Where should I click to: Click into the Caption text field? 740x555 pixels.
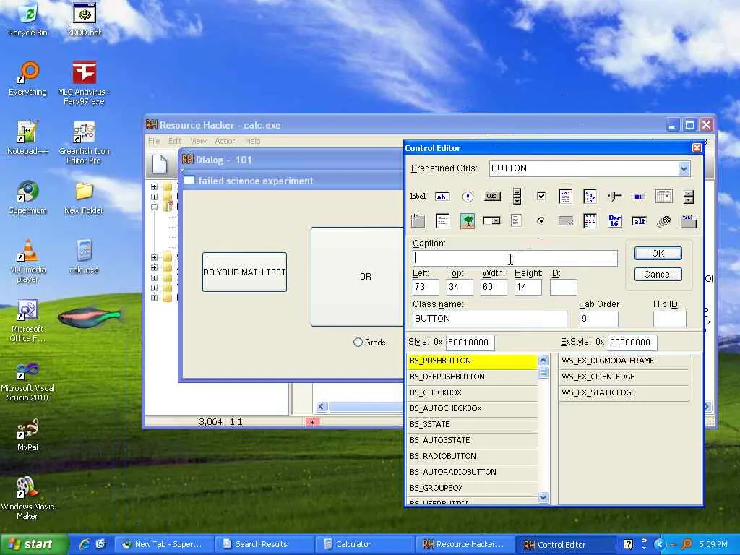coord(515,259)
